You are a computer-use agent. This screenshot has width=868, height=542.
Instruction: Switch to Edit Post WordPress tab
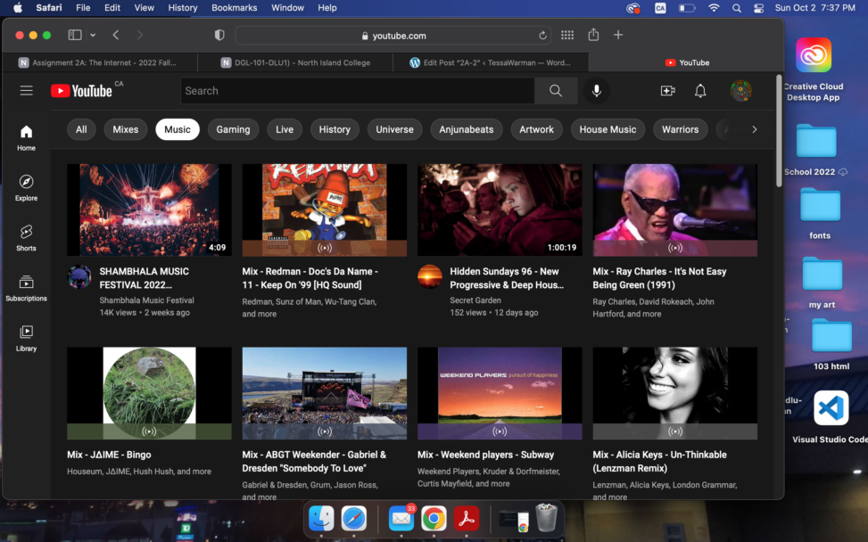(491, 62)
